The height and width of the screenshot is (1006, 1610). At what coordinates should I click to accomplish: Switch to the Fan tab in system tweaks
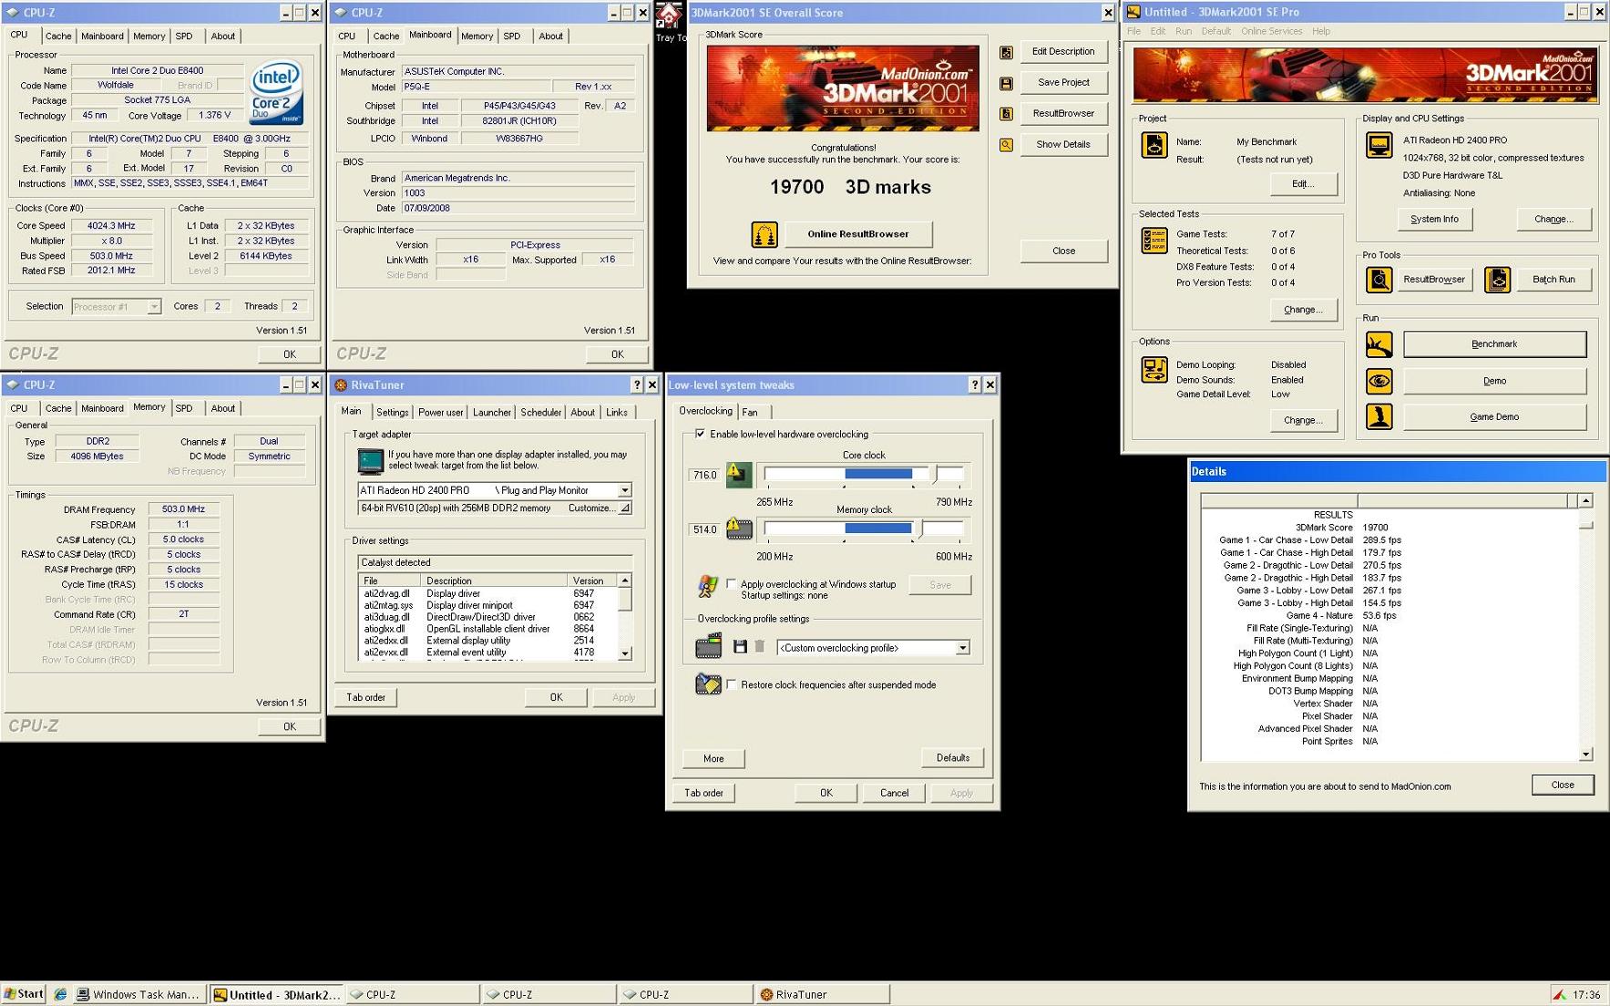click(x=750, y=413)
